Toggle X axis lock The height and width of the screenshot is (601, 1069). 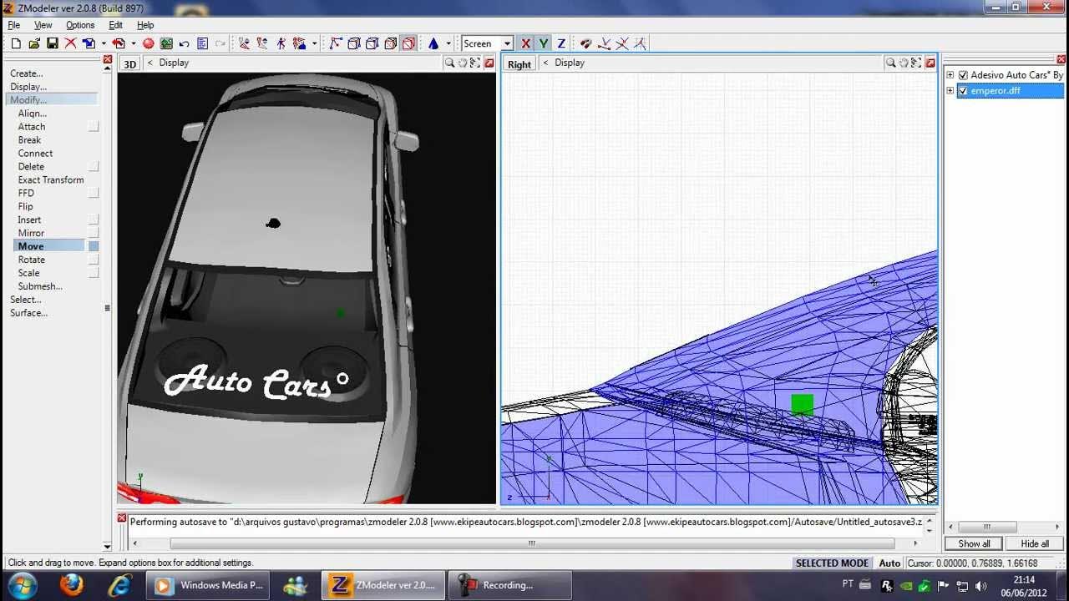tap(525, 43)
